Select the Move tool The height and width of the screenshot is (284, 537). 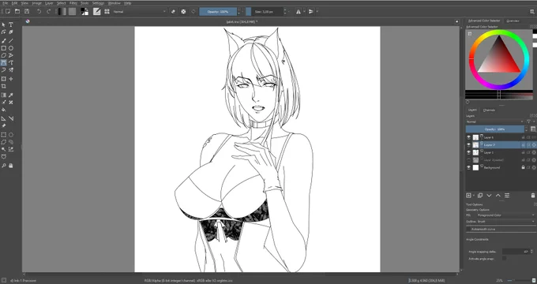11,79
